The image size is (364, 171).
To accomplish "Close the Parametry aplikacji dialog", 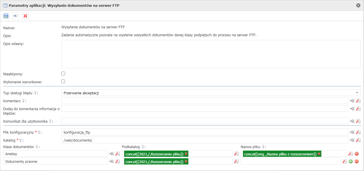I will (x=358, y=5).
